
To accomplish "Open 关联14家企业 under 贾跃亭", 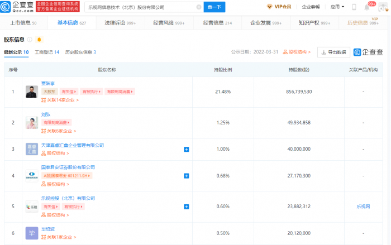I will click(60, 100).
